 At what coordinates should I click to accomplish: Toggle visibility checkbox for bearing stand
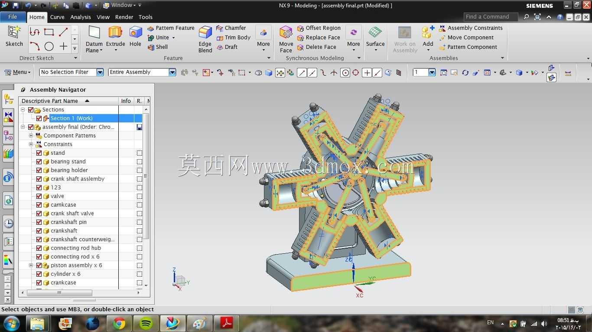pos(39,162)
